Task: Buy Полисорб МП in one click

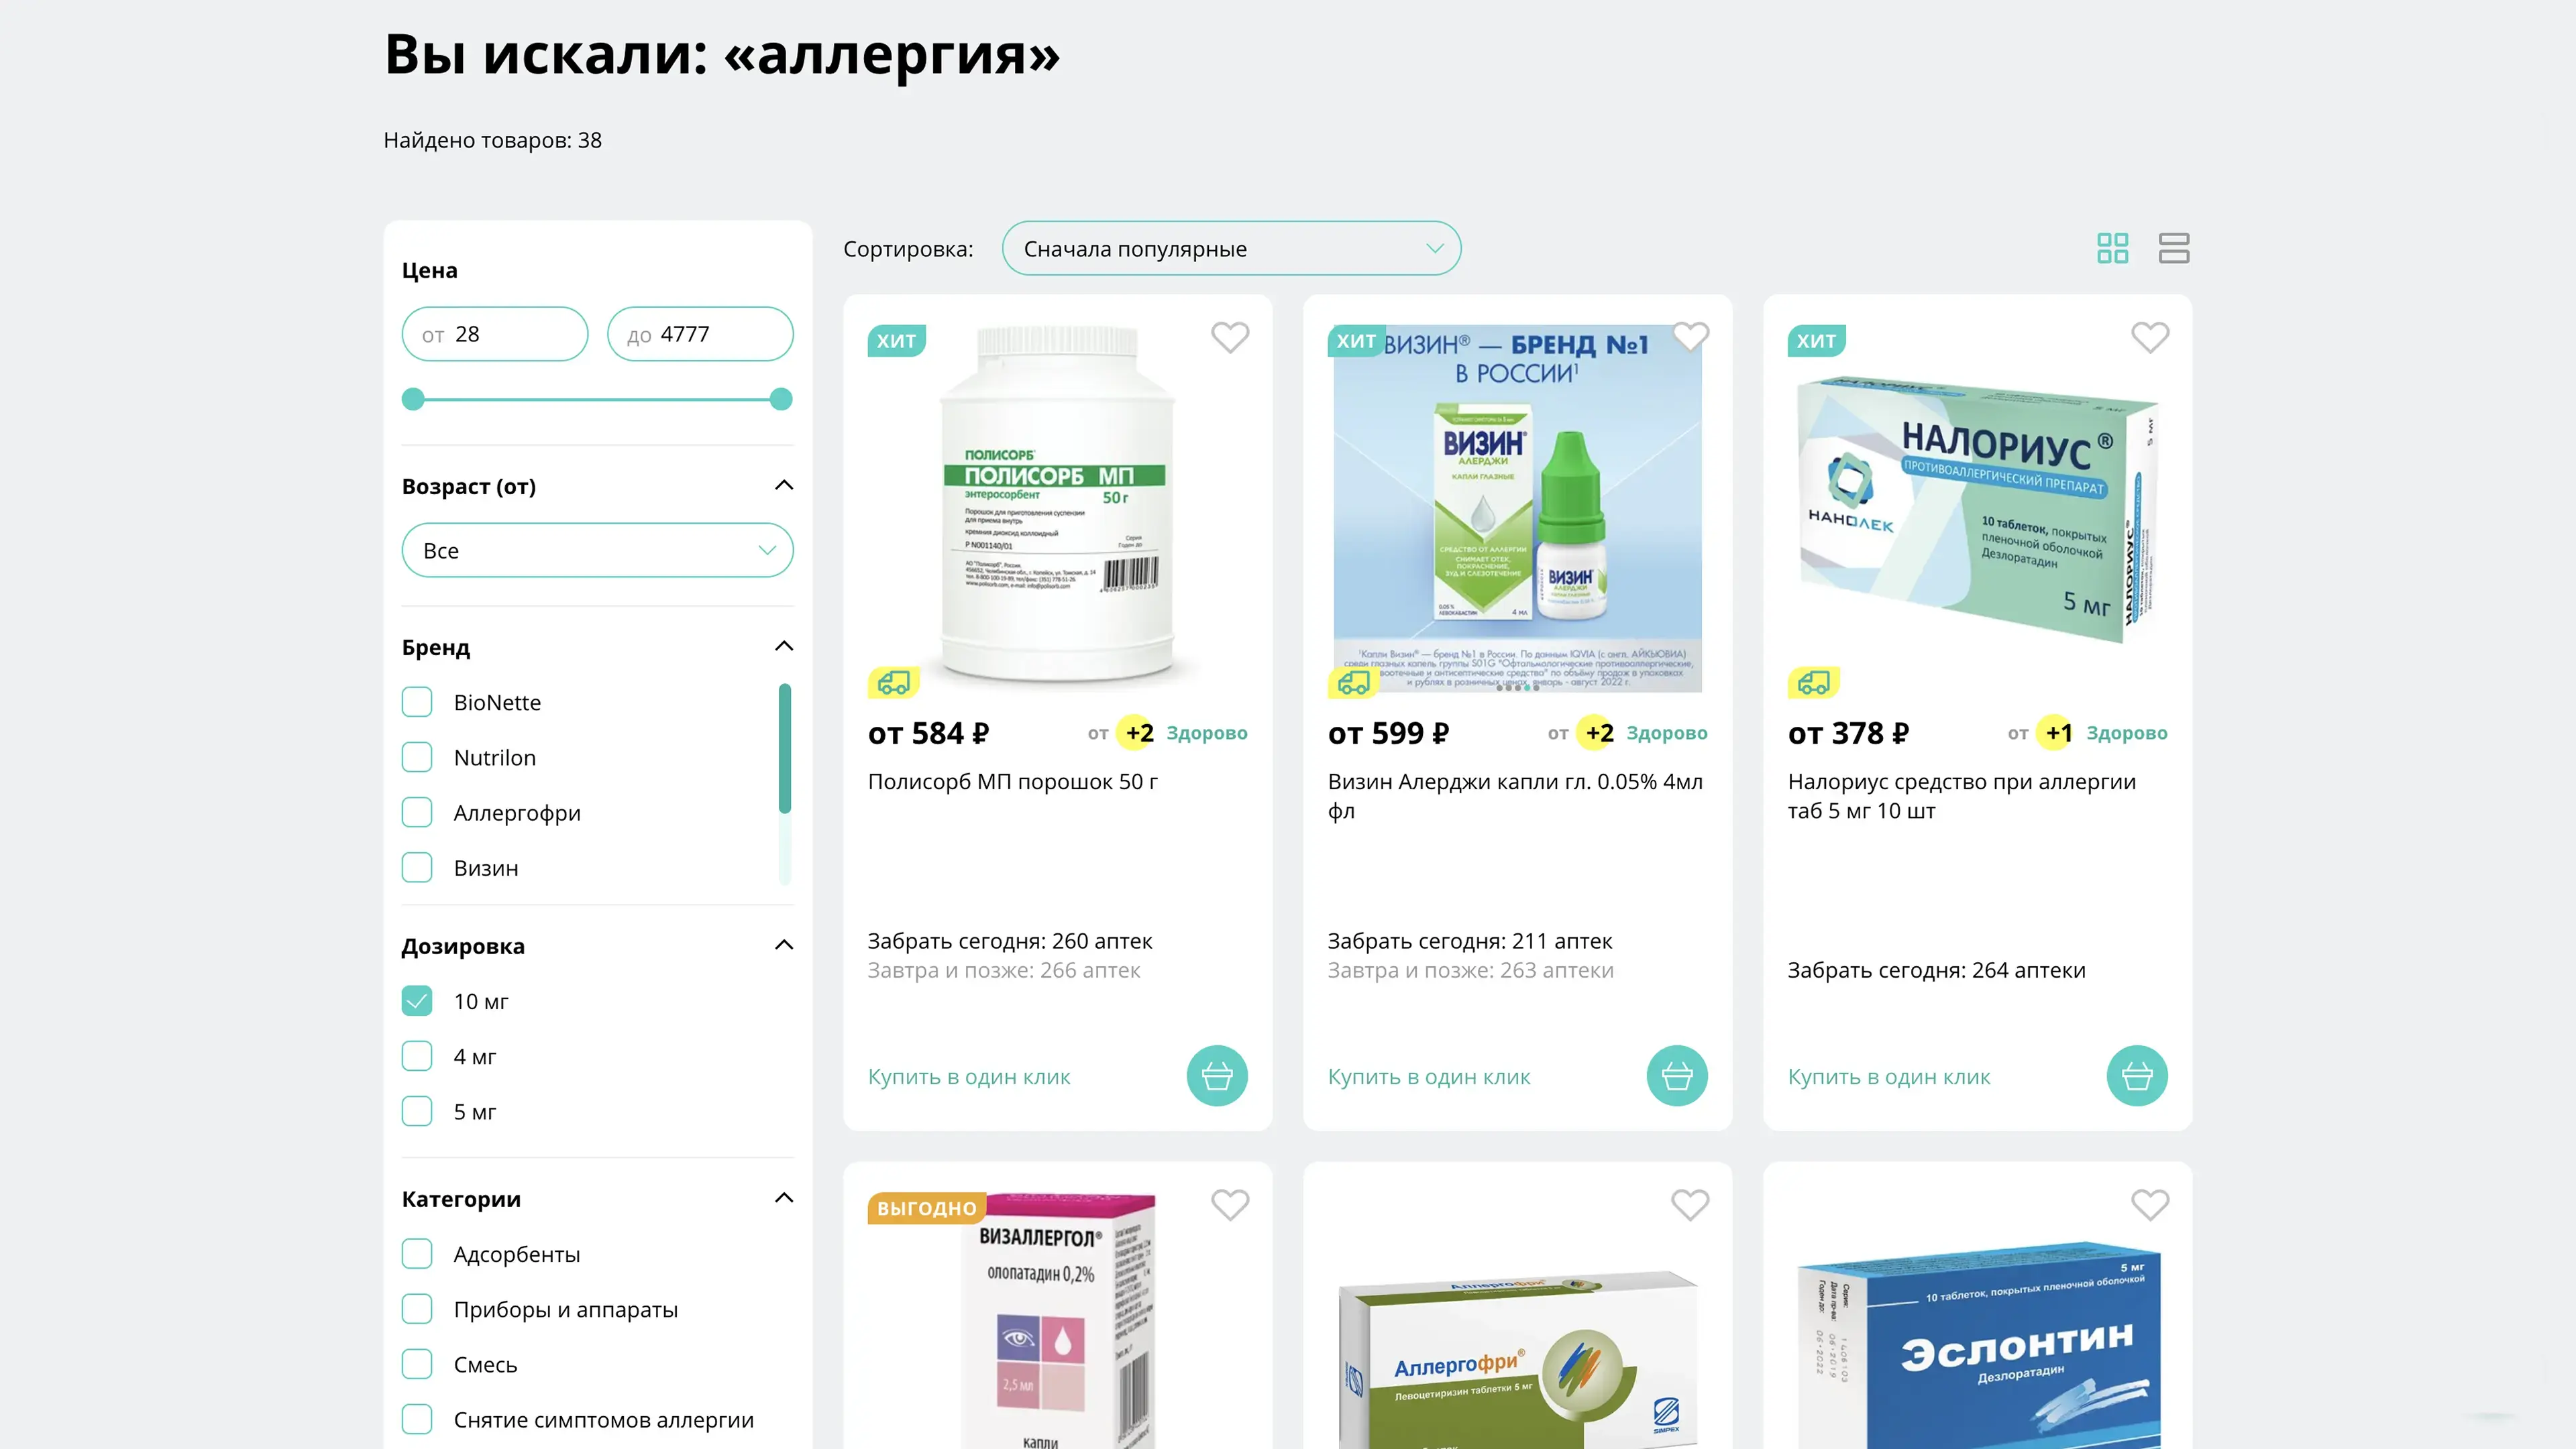Action: pos(968,1076)
